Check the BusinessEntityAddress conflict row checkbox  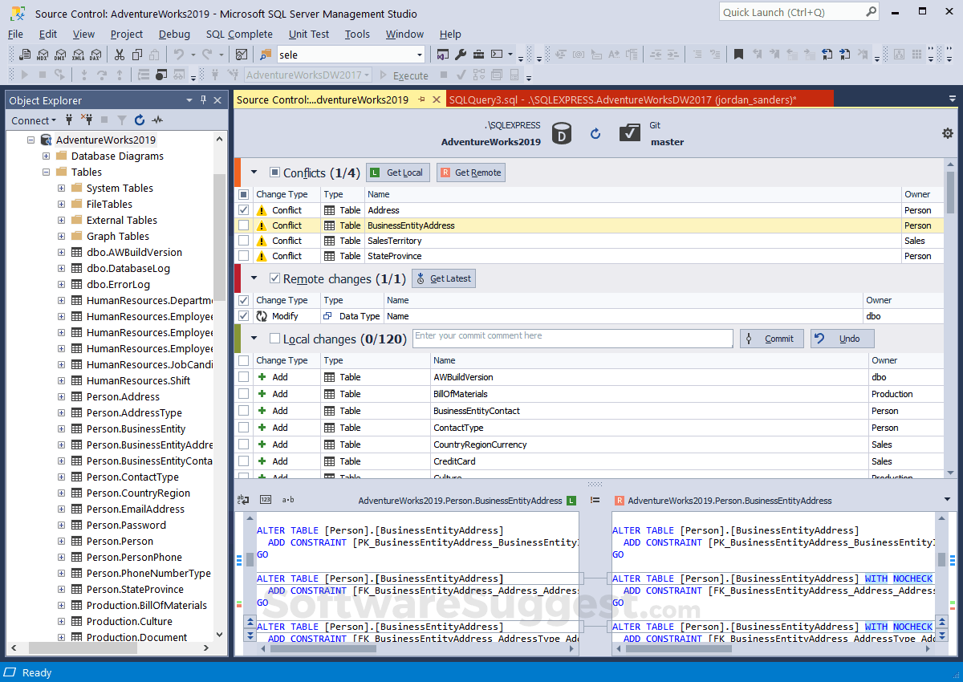tap(243, 225)
